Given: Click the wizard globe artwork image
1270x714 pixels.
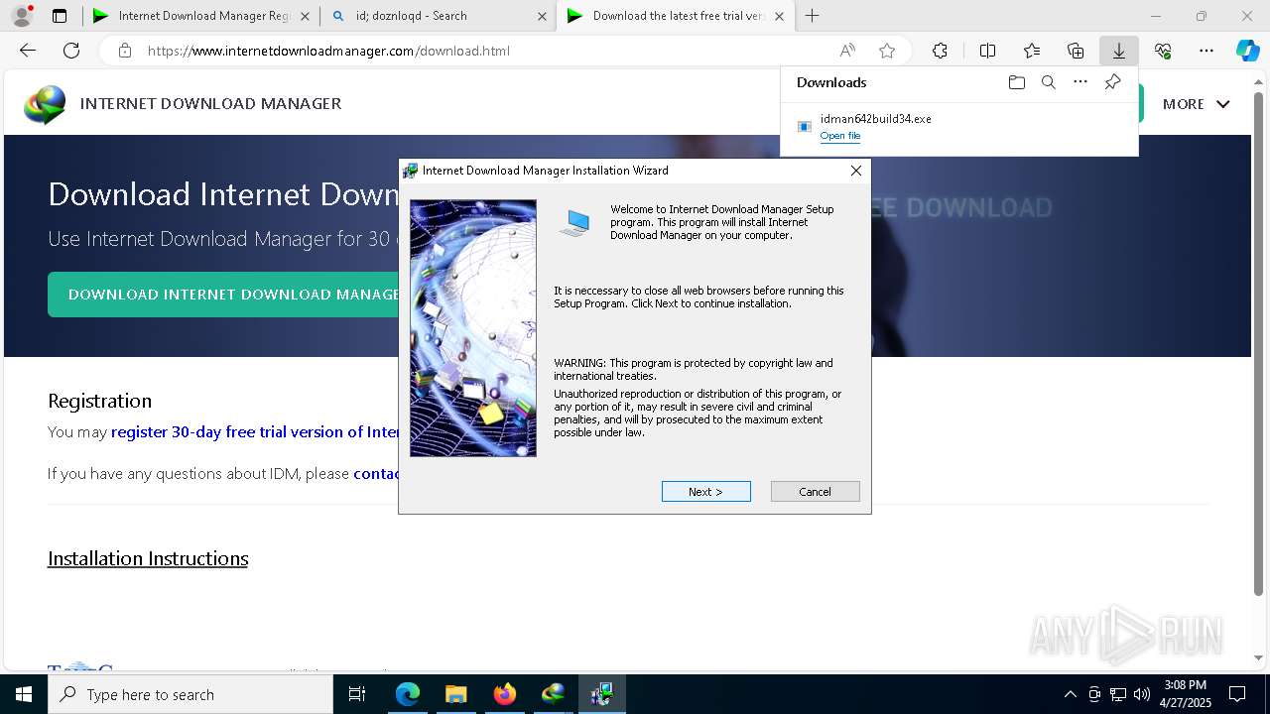Looking at the screenshot, I should click(x=473, y=328).
